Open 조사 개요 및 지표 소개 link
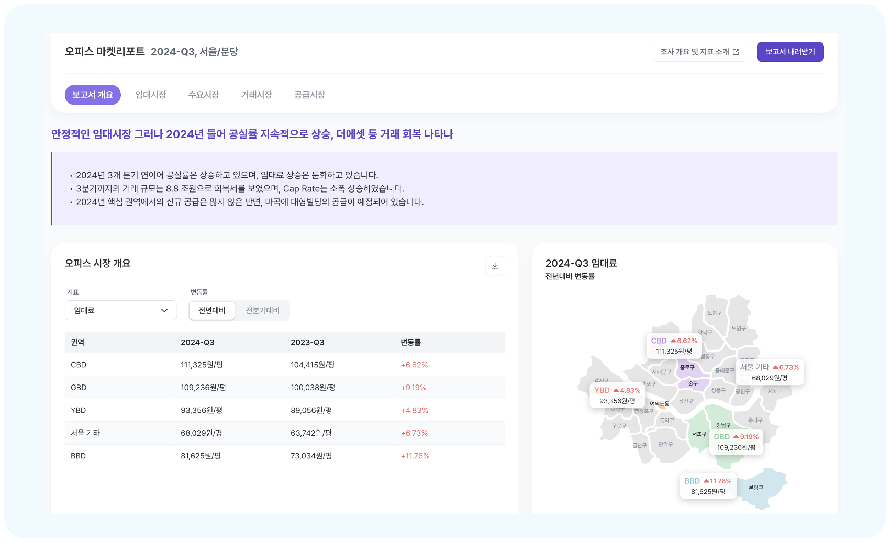 coord(694,52)
